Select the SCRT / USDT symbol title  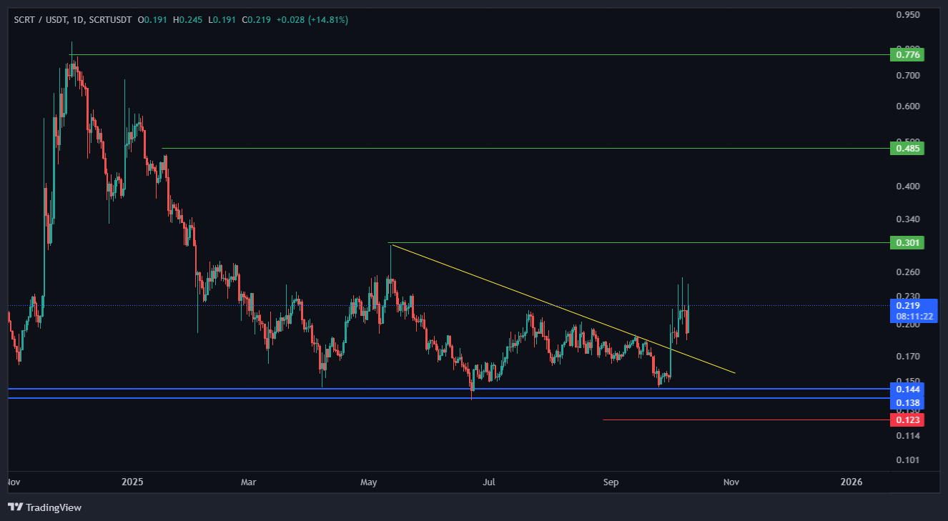pos(39,20)
